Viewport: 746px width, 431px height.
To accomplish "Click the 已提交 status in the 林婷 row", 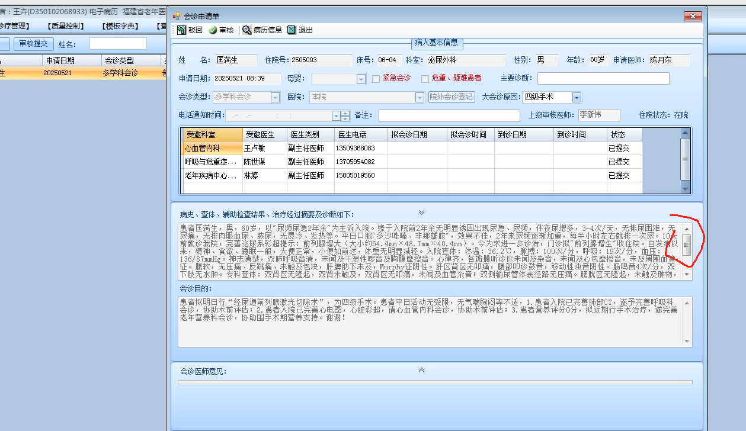I will tap(625, 175).
